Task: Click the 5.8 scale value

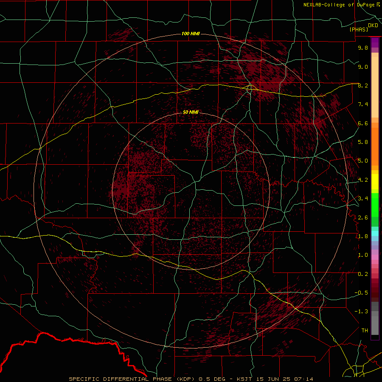Action: [363, 142]
